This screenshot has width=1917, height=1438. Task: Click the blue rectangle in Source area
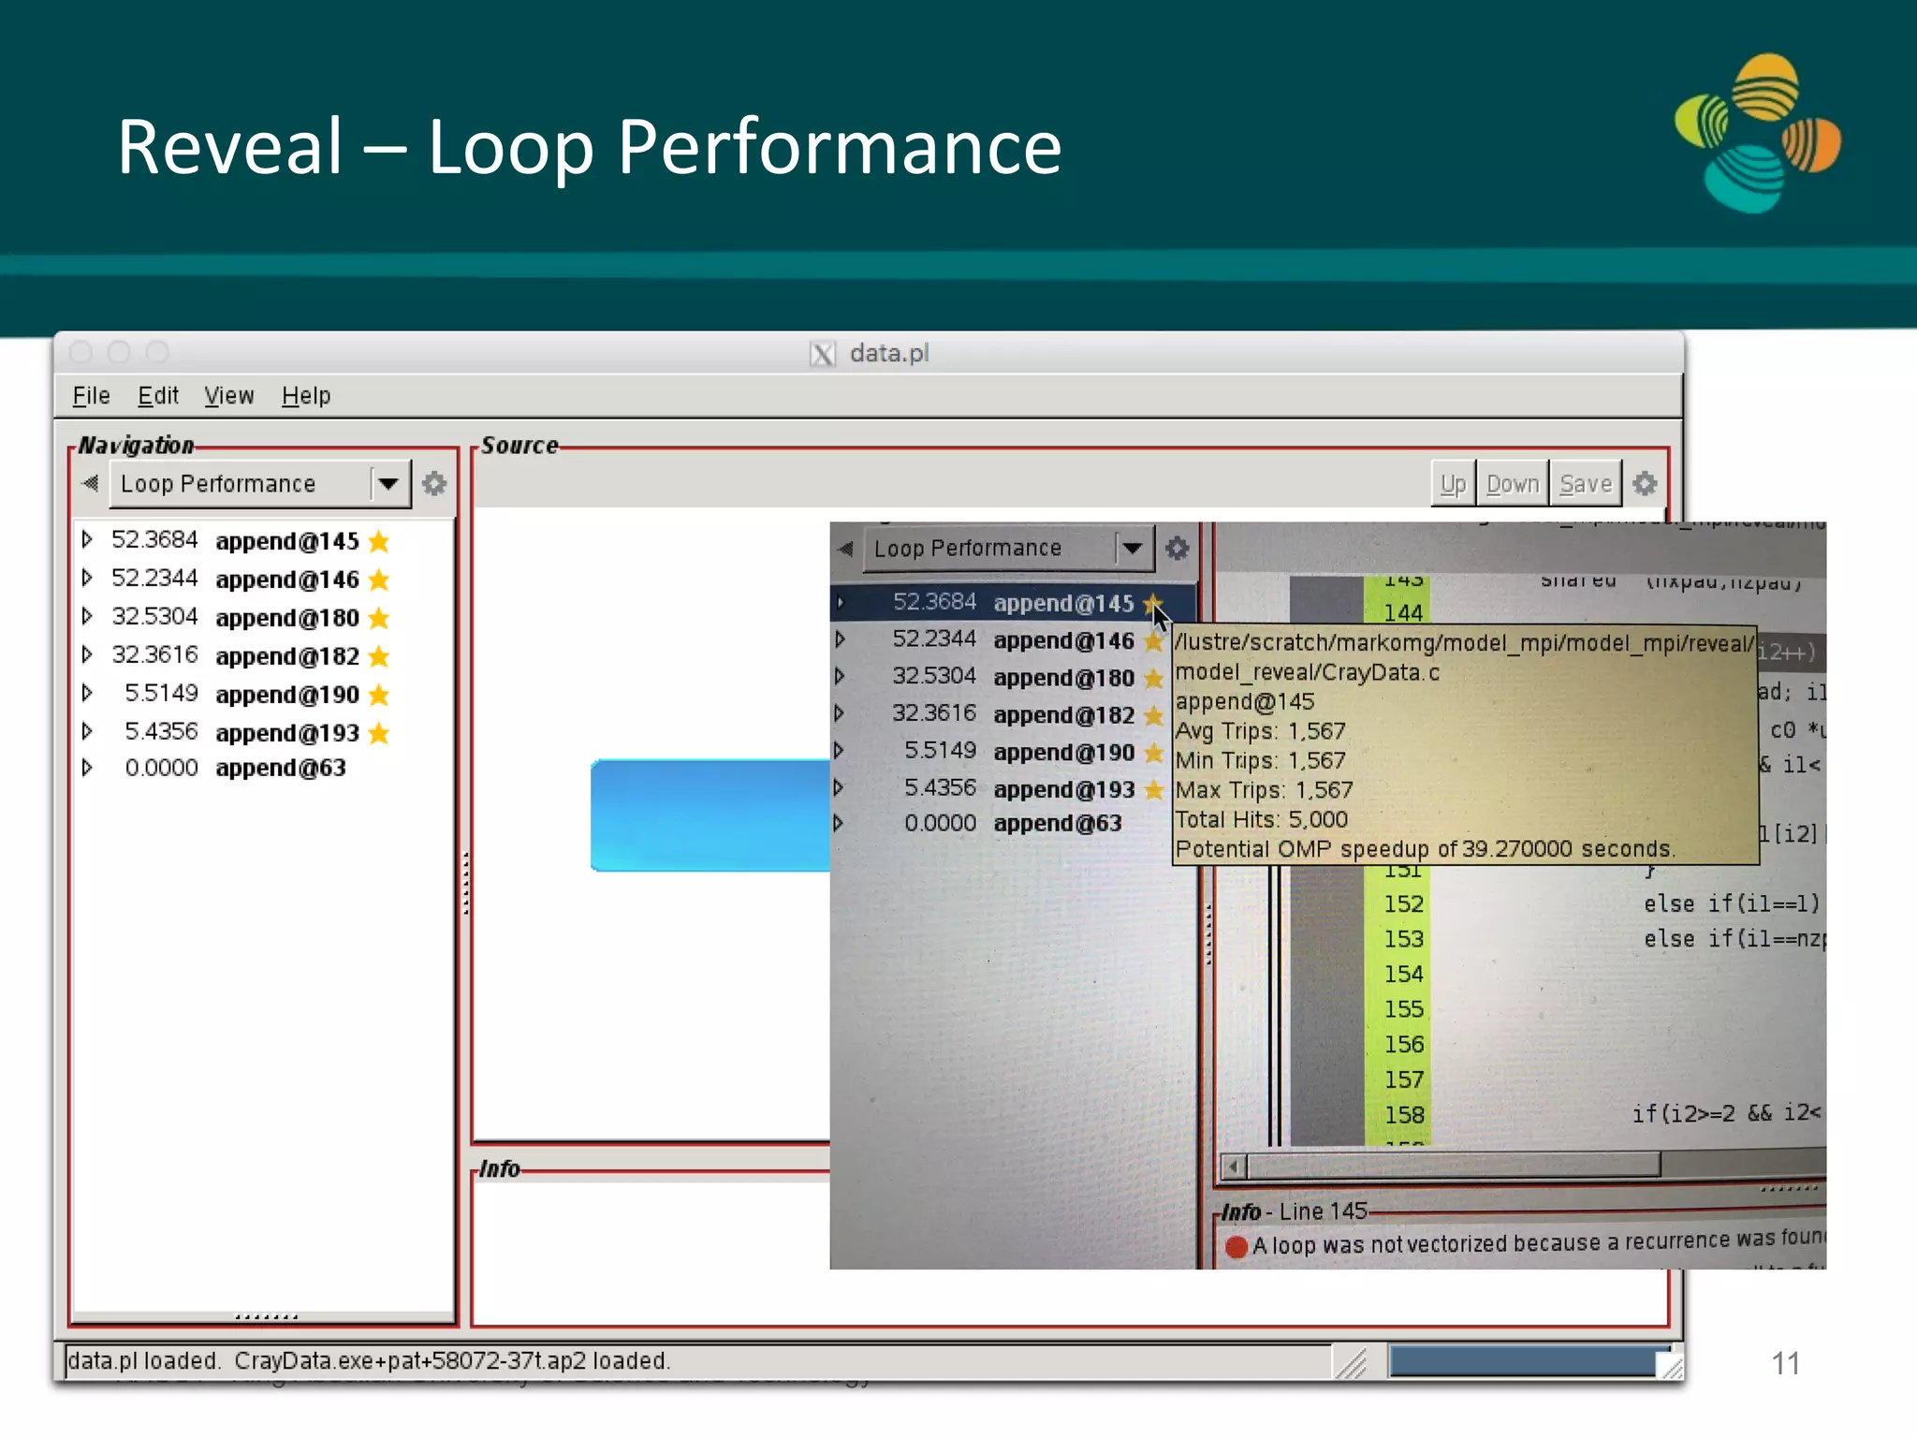pyautogui.click(x=710, y=815)
